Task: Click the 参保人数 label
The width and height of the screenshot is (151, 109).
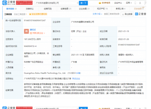Action: click(x=56, y=67)
